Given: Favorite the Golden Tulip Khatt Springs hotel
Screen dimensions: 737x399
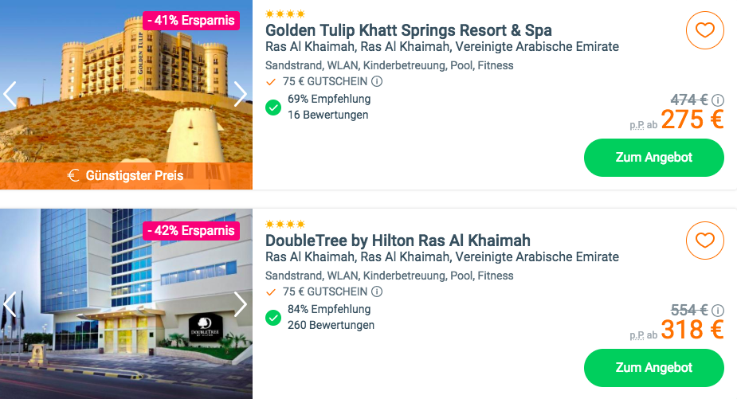Looking at the screenshot, I should coord(704,30).
